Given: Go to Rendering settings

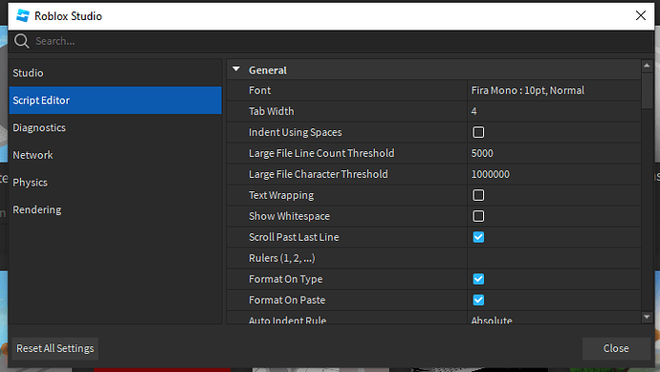Looking at the screenshot, I should pyautogui.click(x=115, y=209).
